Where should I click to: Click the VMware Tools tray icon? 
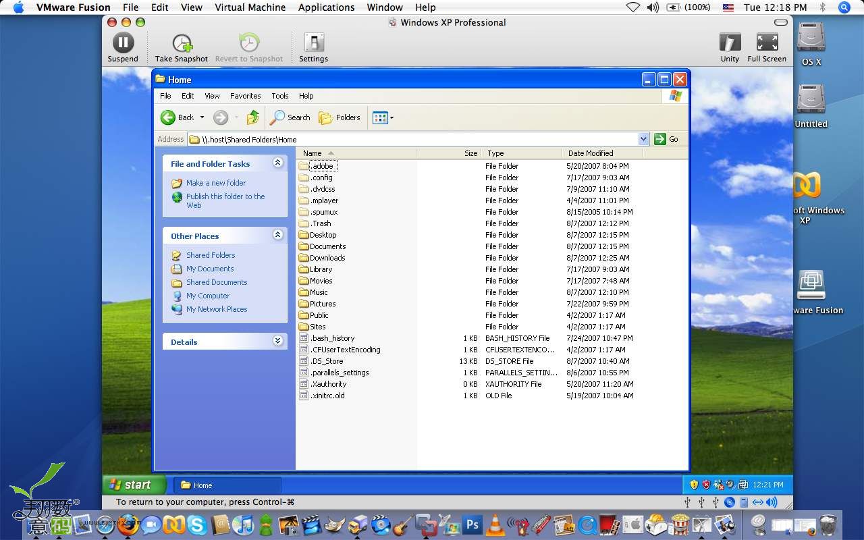tap(743, 485)
